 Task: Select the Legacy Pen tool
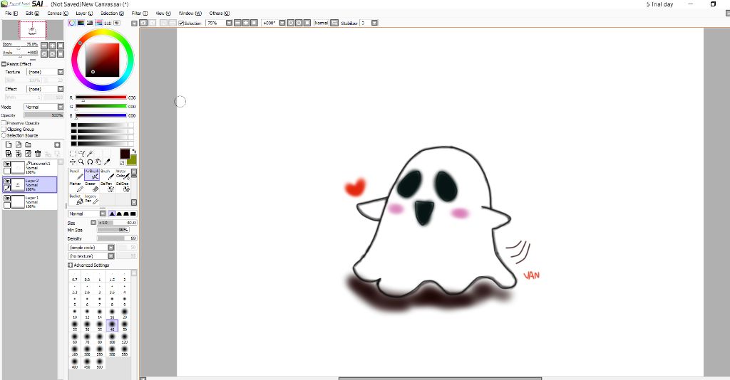pyautogui.click(x=92, y=199)
